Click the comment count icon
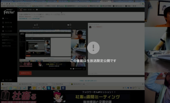The image size is (170, 103). pos(69,25)
